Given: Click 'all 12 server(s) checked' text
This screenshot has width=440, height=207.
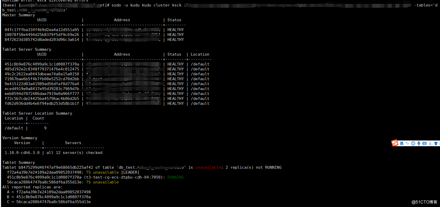Looking at the screenshot, I should (74, 153).
